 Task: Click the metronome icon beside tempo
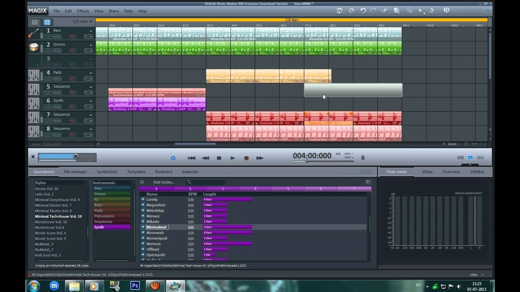point(363,157)
